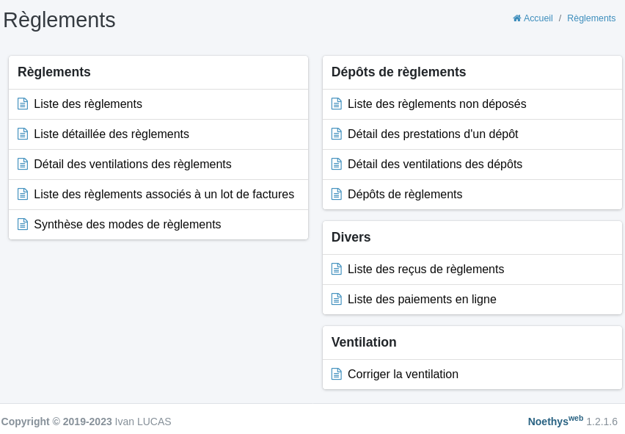Screen dimensions: 625x434
Task: Open Liste des règlements associés à un lot de factures
Action: coord(164,194)
